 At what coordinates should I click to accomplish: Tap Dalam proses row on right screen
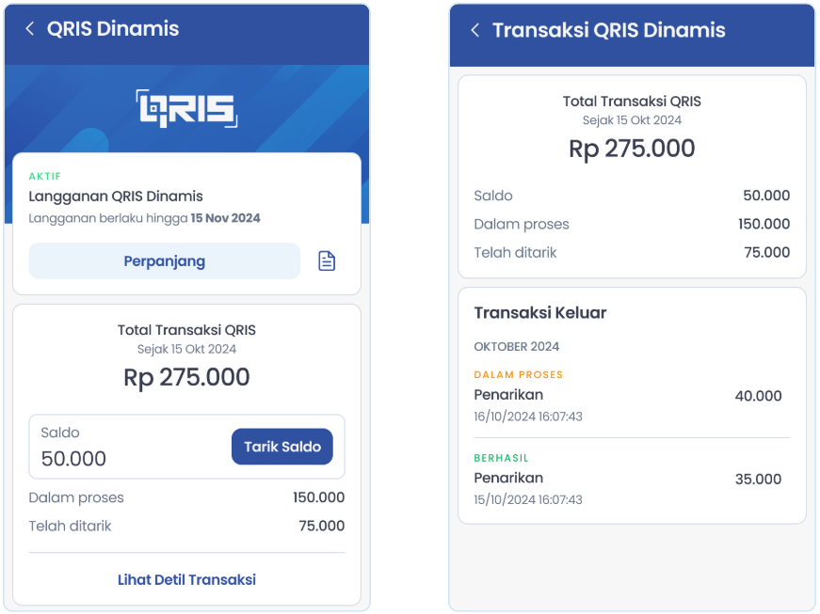point(632,224)
